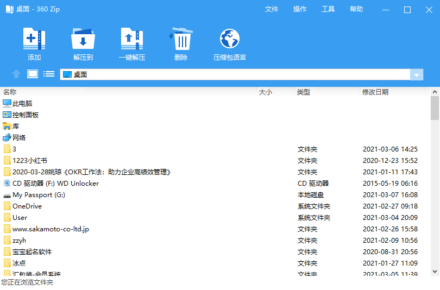The height and width of the screenshot is (290, 440).
Task: Click the date 2021-03-06 14:25
Action: tap(390, 149)
